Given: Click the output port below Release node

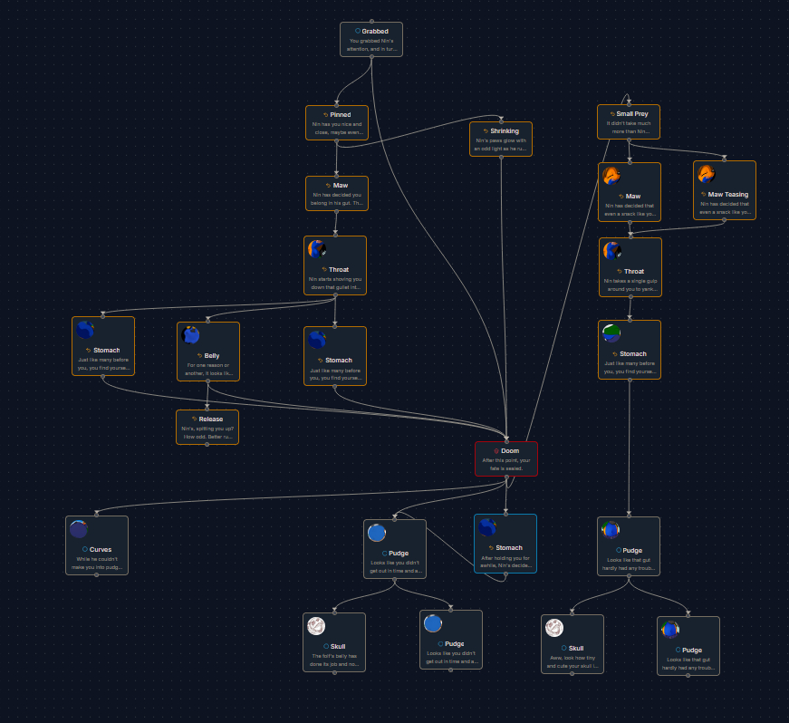Looking at the screenshot, I should click(x=207, y=445).
